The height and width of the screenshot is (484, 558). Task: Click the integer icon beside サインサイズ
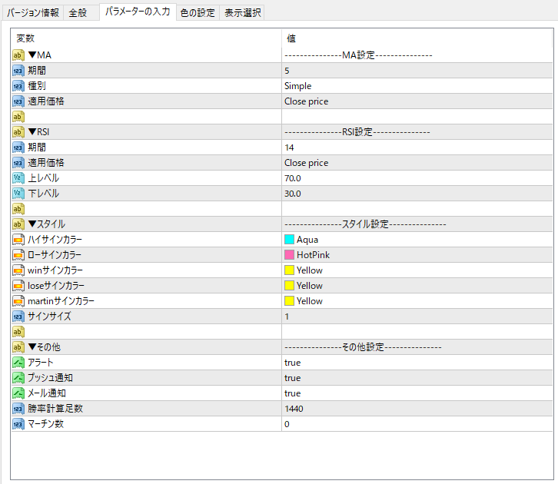[x=18, y=317]
